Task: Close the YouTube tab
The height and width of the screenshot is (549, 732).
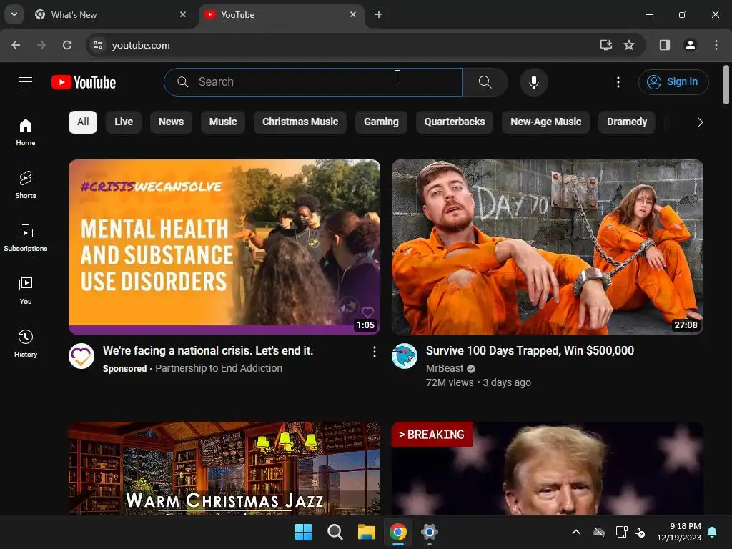Action: click(x=353, y=14)
